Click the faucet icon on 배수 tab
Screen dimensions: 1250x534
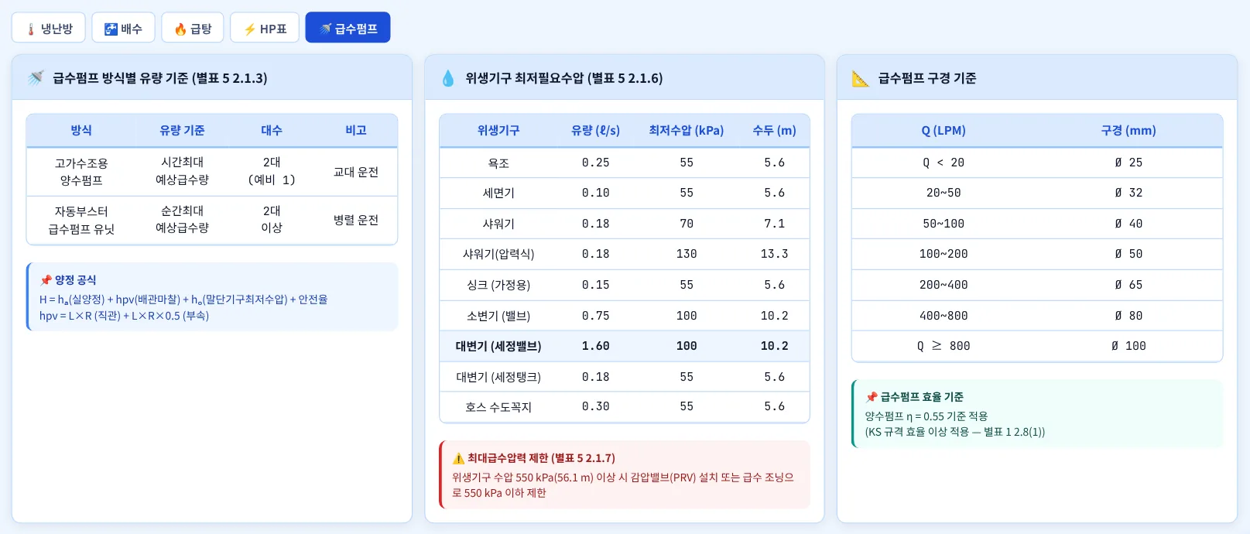(111, 29)
